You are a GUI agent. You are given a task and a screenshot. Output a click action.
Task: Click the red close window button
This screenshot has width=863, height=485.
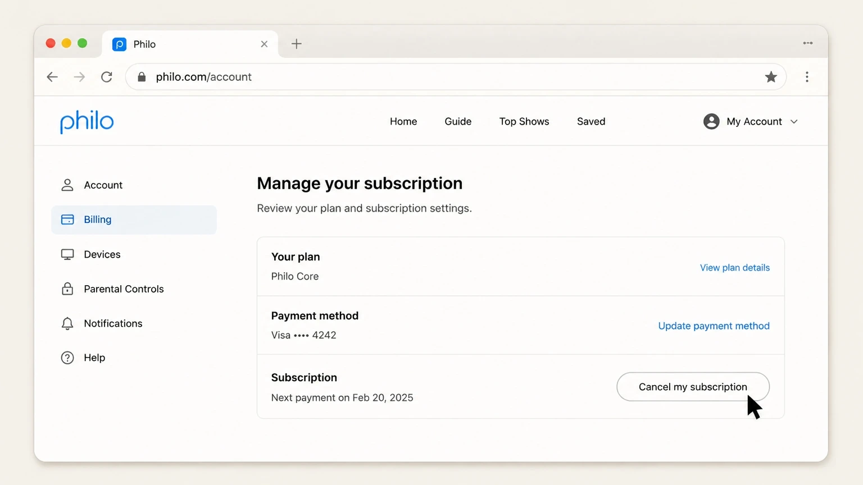click(51, 43)
